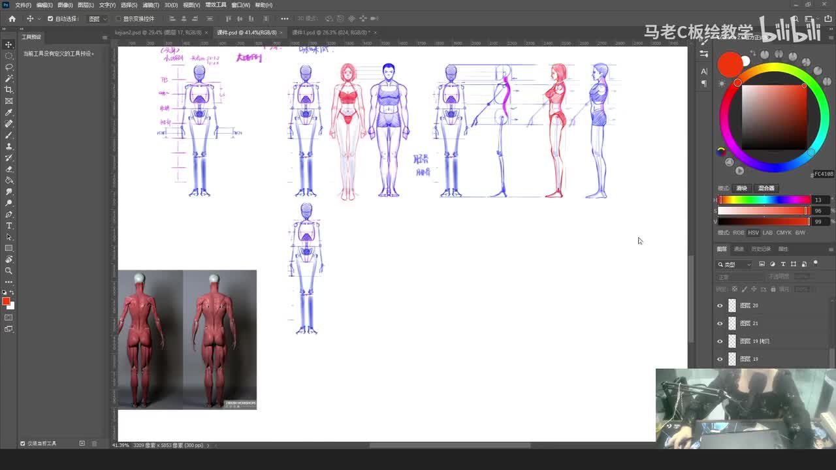Switch to the kejian2.psd document tab
The width and height of the screenshot is (836, 470).
(157, 32)
